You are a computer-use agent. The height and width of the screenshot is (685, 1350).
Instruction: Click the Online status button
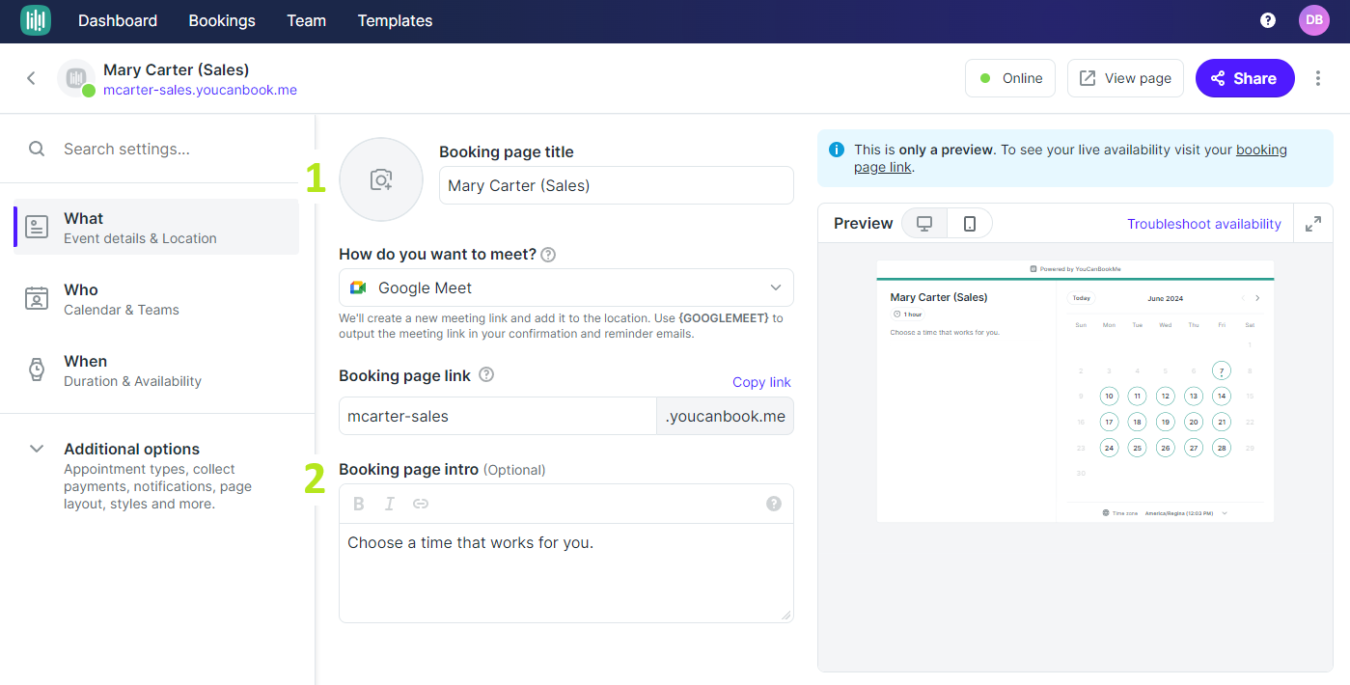click(1010, 78)
